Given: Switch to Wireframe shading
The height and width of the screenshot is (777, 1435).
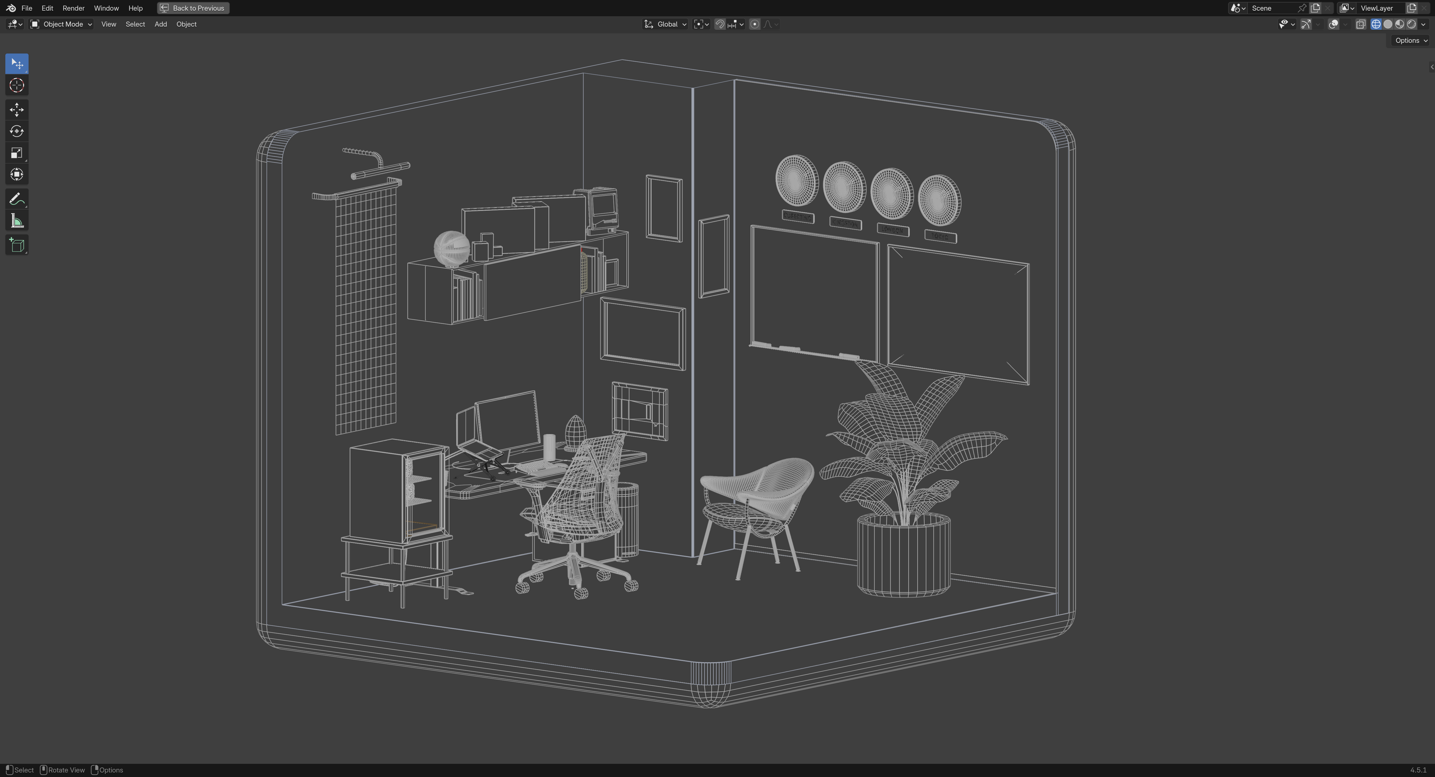Looking at the screenshot, I should (1376, 24).
